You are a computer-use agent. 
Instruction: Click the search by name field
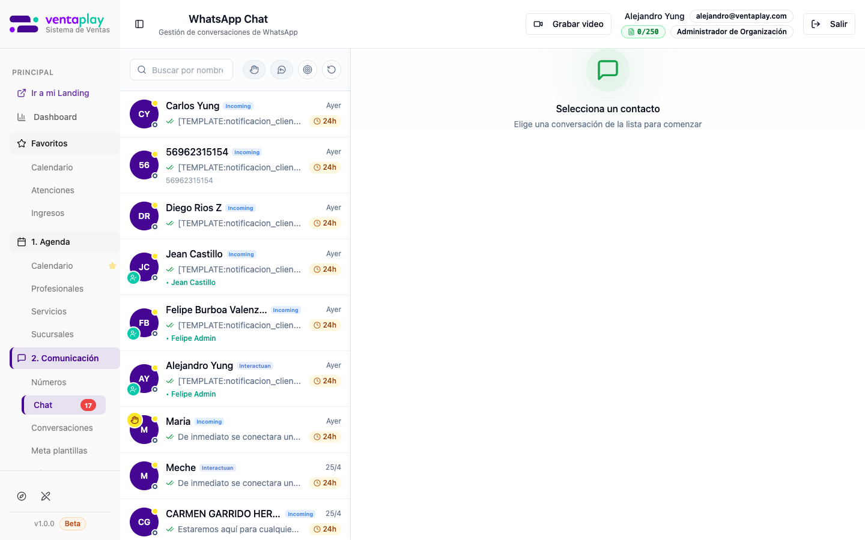pyautogui.click(x=186, y=70)
